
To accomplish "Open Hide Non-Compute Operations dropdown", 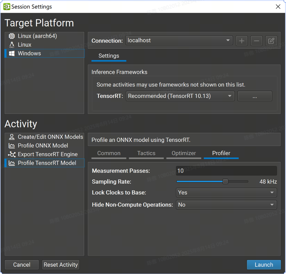I will coord(226,205).
